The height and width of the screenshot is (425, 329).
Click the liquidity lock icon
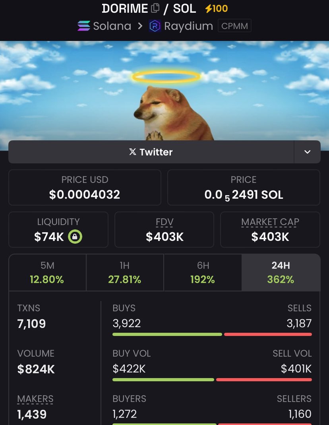pos(75,237)
